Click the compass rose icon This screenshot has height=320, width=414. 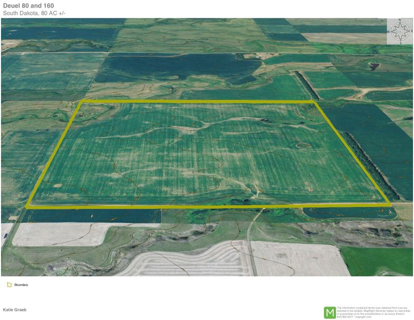click(400, 31)
